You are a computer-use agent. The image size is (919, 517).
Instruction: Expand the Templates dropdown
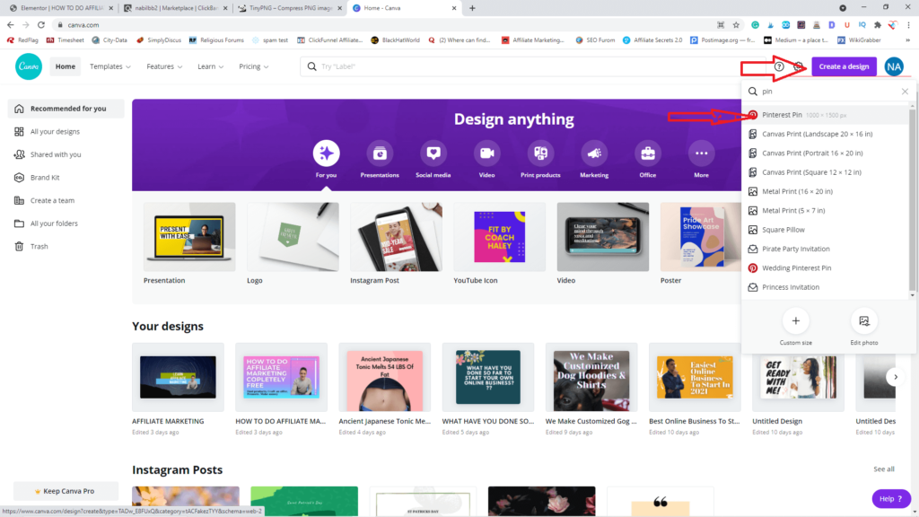click(x=110, y=66)
